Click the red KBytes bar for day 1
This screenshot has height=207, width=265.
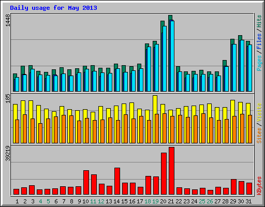pyautogui.click(x=16, y=192)
